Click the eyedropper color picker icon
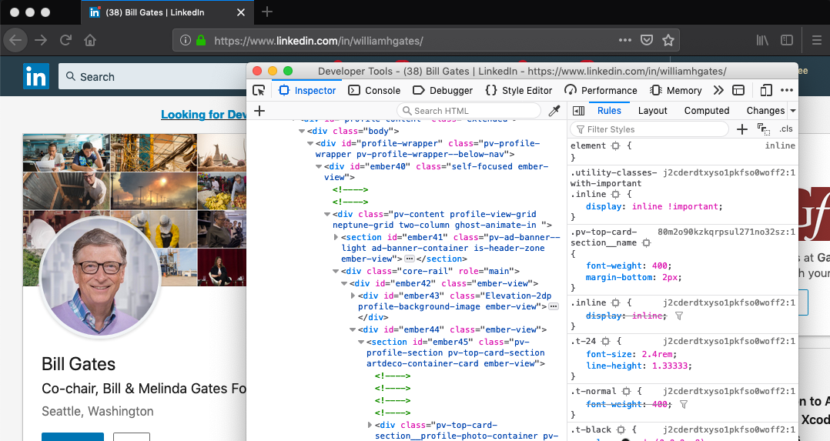The image size is (830, 441). coord(554,111)
